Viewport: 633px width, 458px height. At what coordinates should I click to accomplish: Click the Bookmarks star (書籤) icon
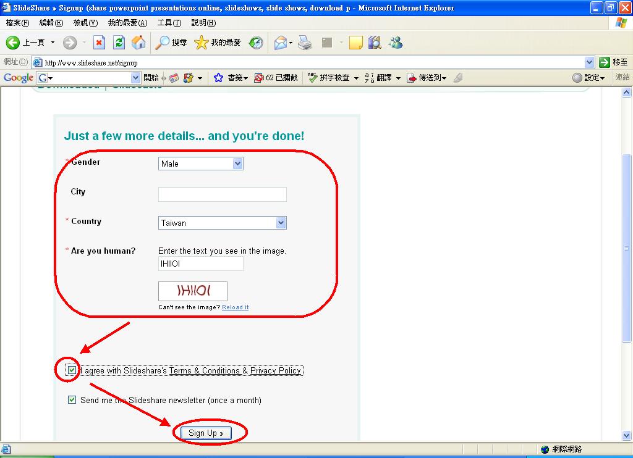point(218,78)
